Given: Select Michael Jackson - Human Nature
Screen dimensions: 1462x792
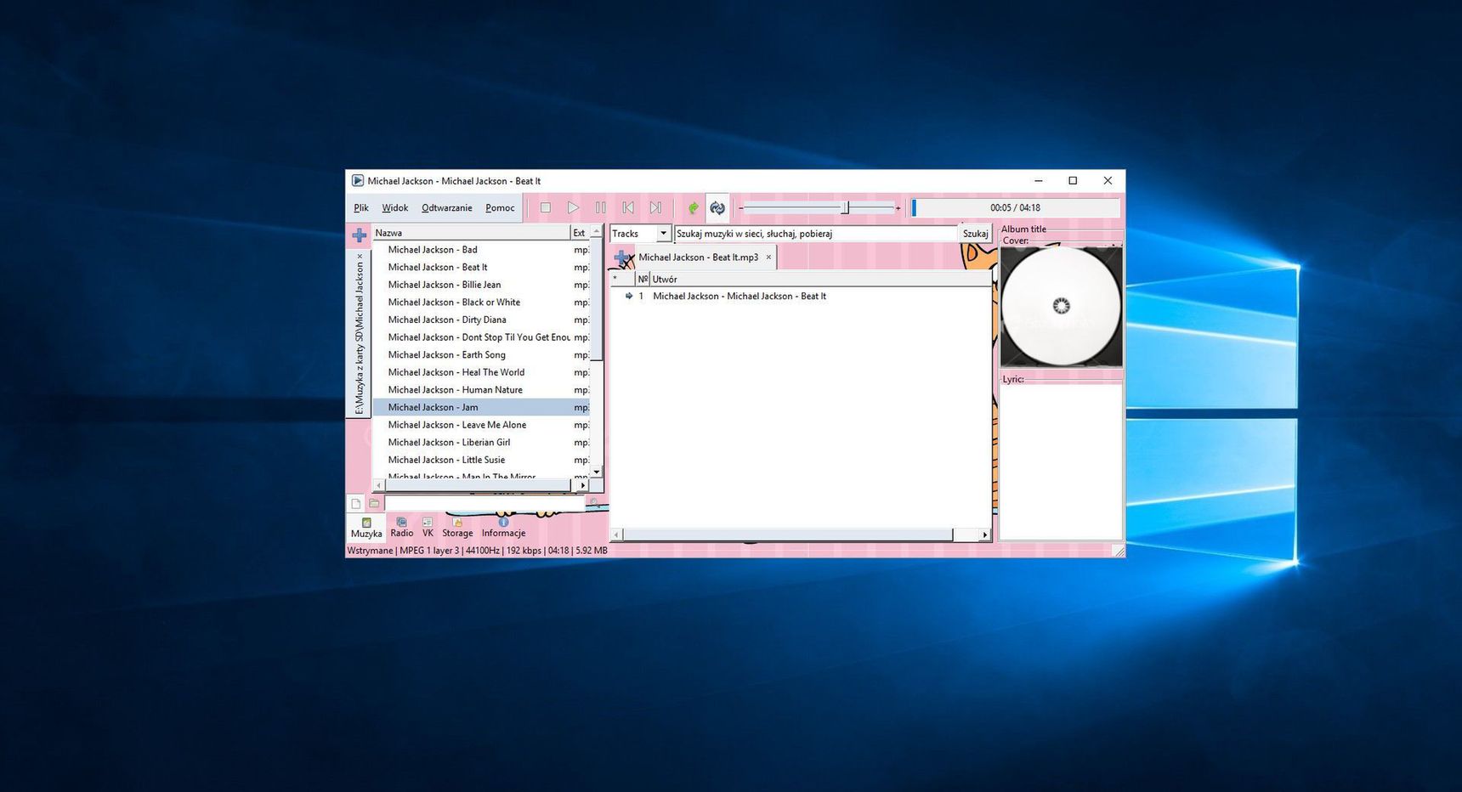Looking at the screenshot, I should (x=481, y=390).
